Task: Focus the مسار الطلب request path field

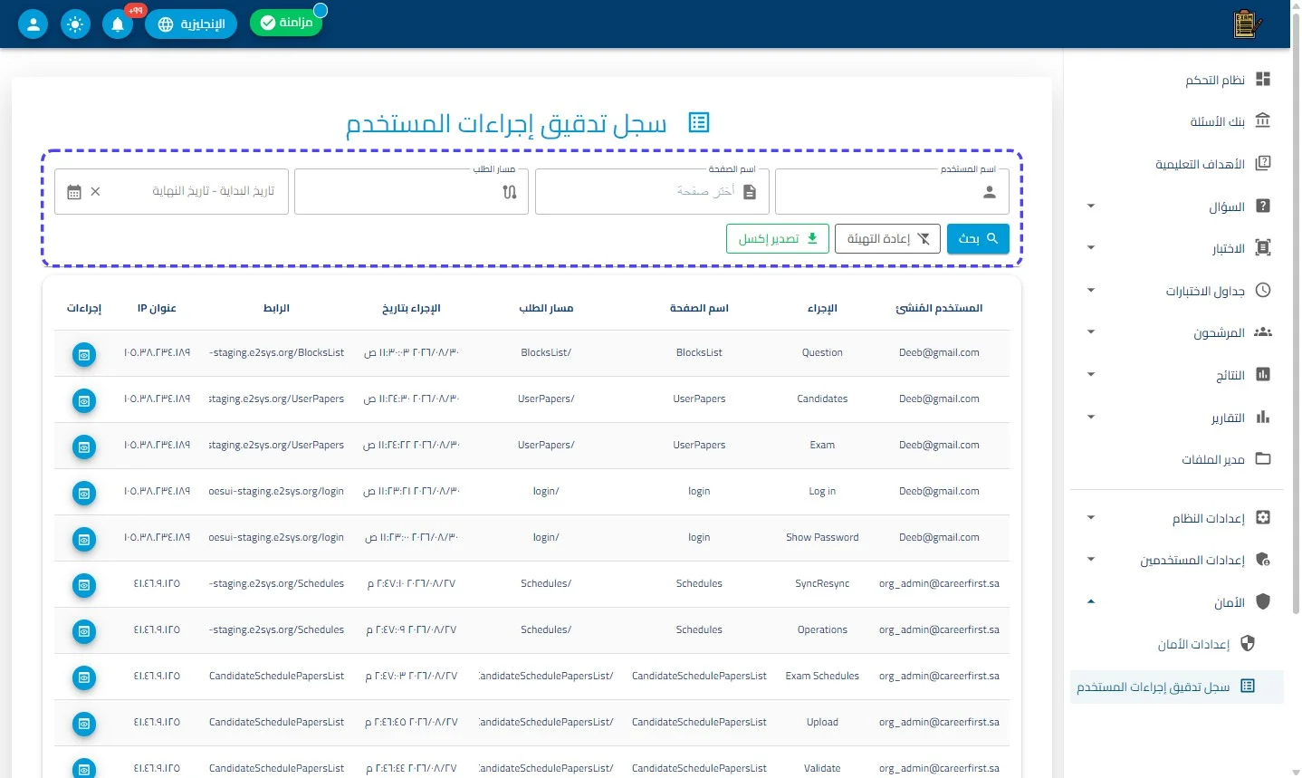Action: click(411, 192)
